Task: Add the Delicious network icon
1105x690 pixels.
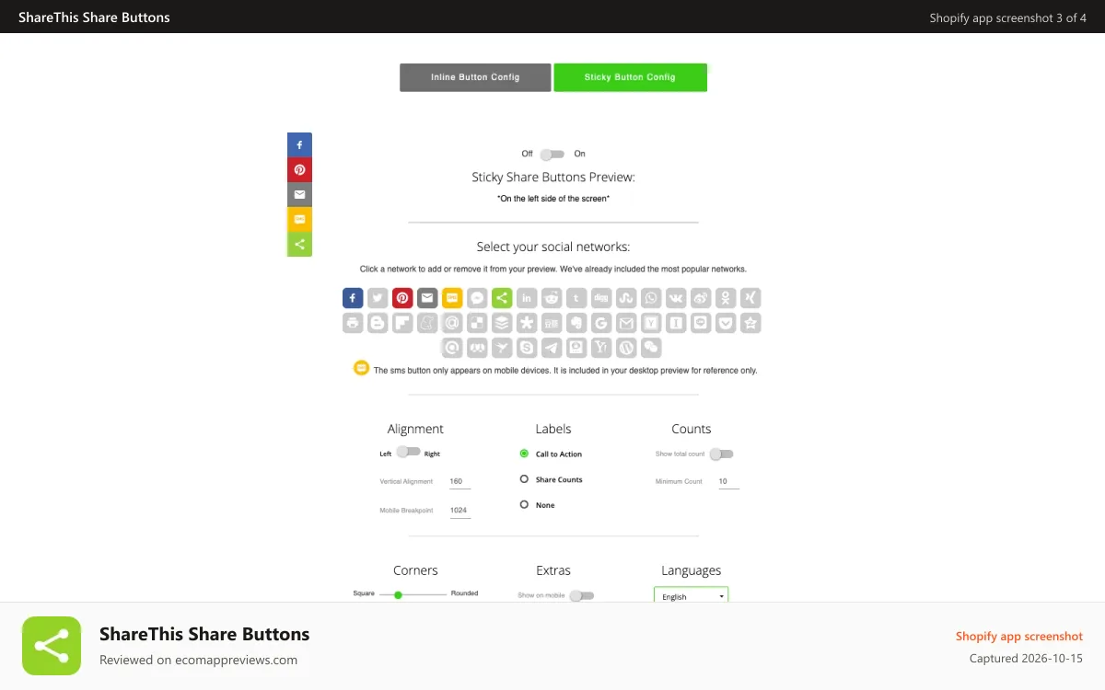Action: [477, 323]
